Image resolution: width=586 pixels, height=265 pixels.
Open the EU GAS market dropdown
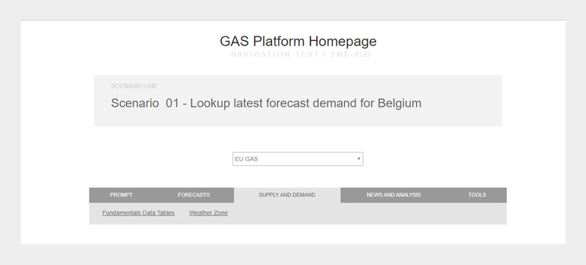[x=298, y=159]
